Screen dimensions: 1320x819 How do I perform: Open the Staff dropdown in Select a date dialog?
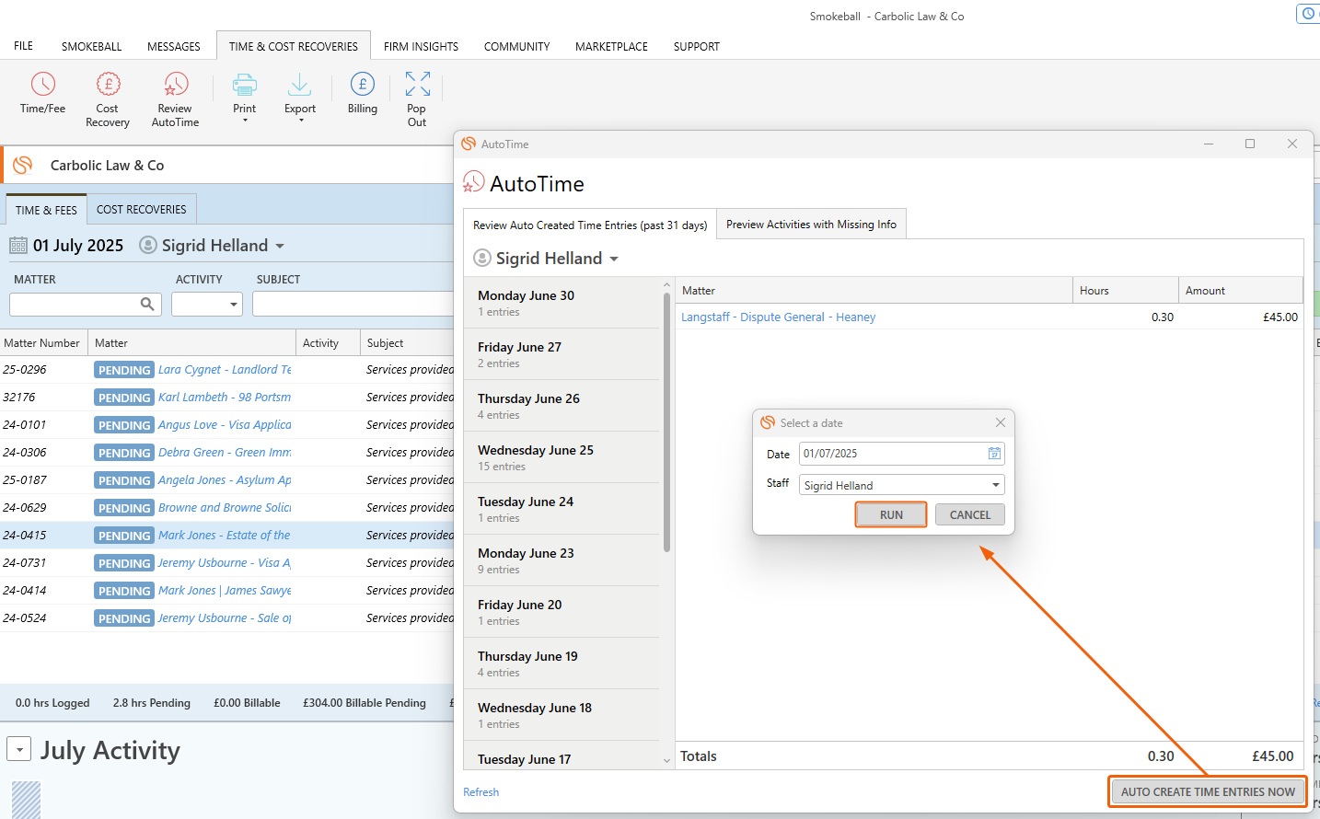click(x=995, y=485)
